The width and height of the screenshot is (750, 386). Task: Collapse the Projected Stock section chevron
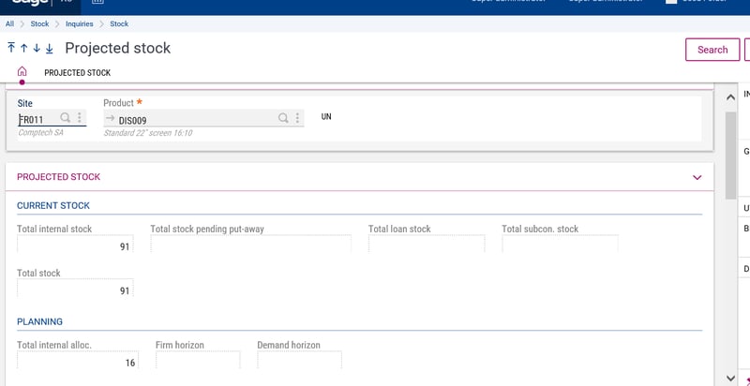[697, 177]
